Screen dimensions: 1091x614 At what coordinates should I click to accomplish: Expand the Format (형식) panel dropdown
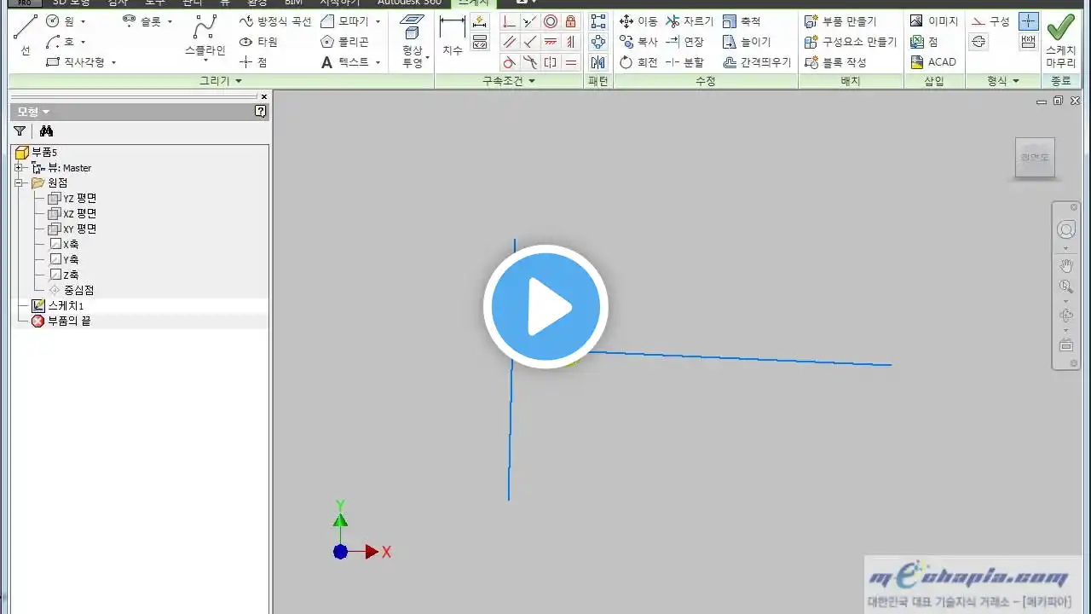(x=1016, y=81)
